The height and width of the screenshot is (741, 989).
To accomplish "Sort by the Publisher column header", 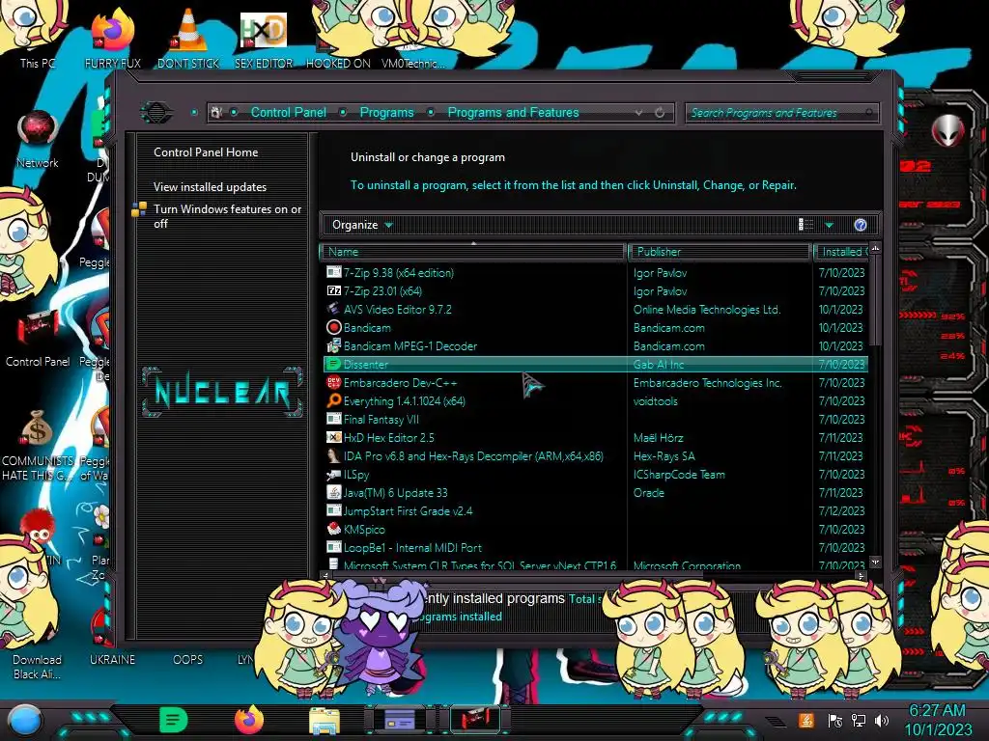I will pyautogui.click(x=719, y=252).
